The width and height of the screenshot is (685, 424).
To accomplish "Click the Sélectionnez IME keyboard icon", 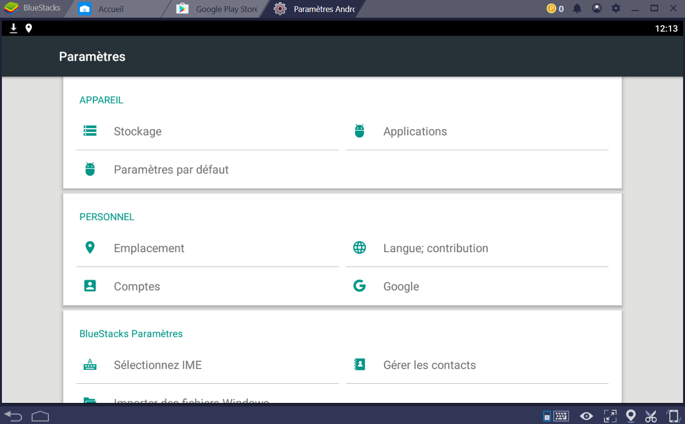I will [x=90, y=364].
